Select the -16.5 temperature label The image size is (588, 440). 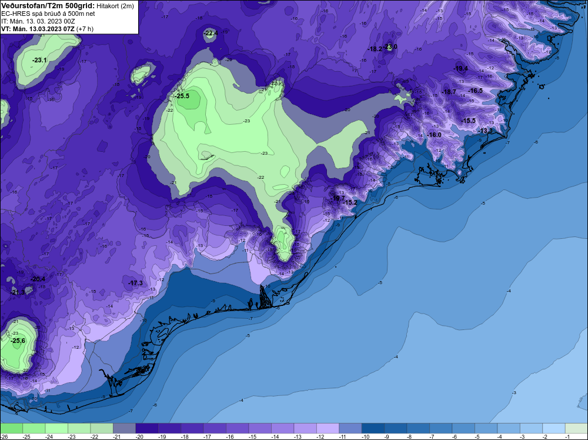(475, 91)
